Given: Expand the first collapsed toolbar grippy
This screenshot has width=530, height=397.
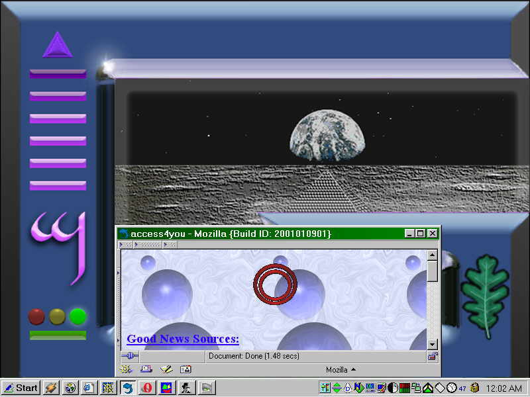Looking at the screenshot, I should (124, 244).
